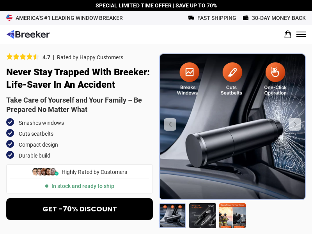Click the Smashes windows text
This screenshot has width=312, height=234.
(41, 123)
